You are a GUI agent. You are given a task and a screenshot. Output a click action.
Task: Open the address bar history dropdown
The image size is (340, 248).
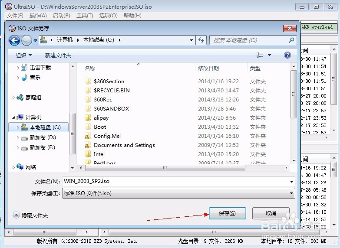coord(191,40)
